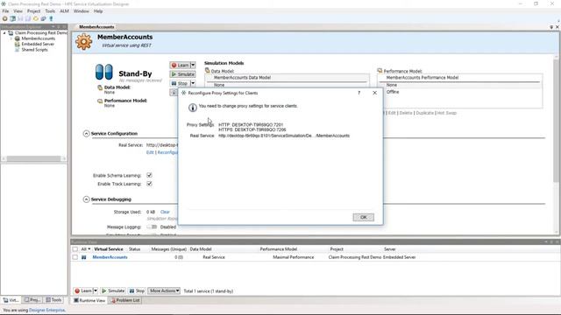Select the MemberAccounts Data Model entry

288,78
